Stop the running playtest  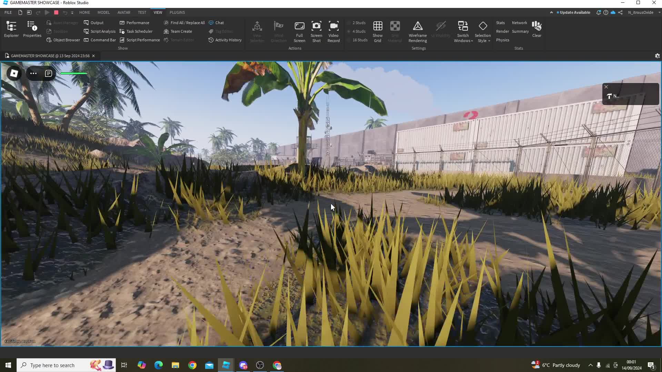click(x=56, y=12)
